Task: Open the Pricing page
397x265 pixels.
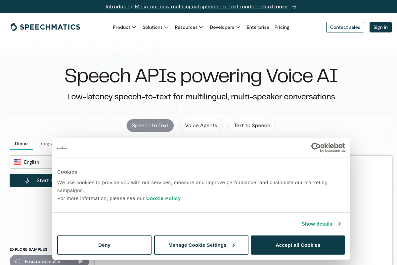Action: (x=282, y=27)
